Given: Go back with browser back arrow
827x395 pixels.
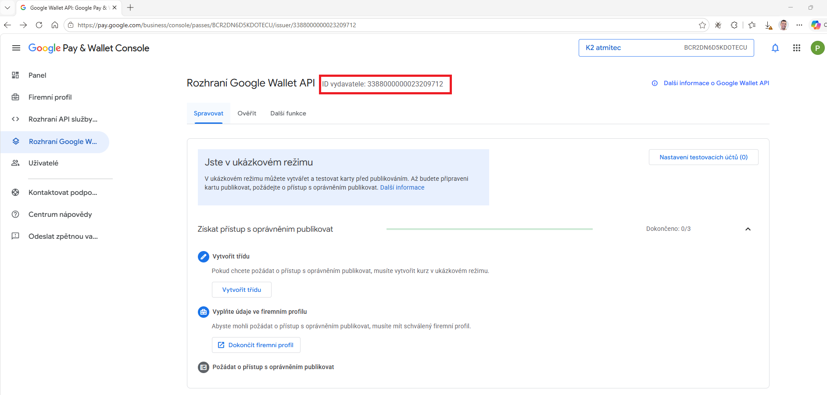Looking at the screenshot, I should [7, 25].
